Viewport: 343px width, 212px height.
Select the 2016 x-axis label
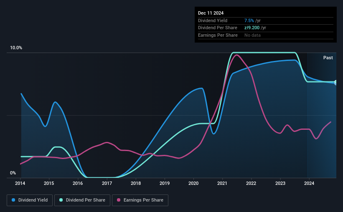(78, 183)
